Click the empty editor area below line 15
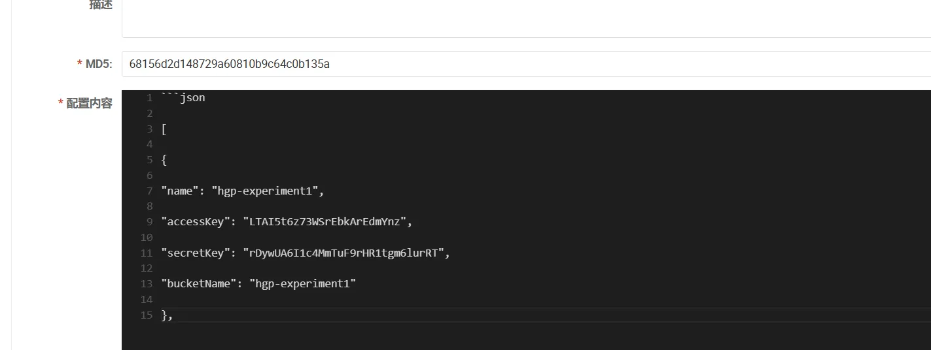This screenshot has width=931, height=350. pos(458,337)
